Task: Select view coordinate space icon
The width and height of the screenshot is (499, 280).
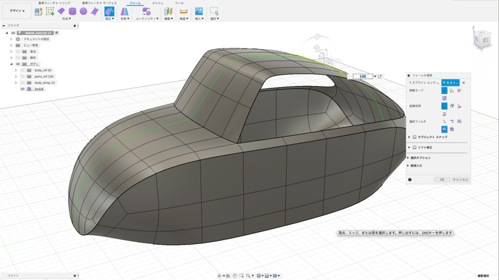Action: click(x=452, y=106)
